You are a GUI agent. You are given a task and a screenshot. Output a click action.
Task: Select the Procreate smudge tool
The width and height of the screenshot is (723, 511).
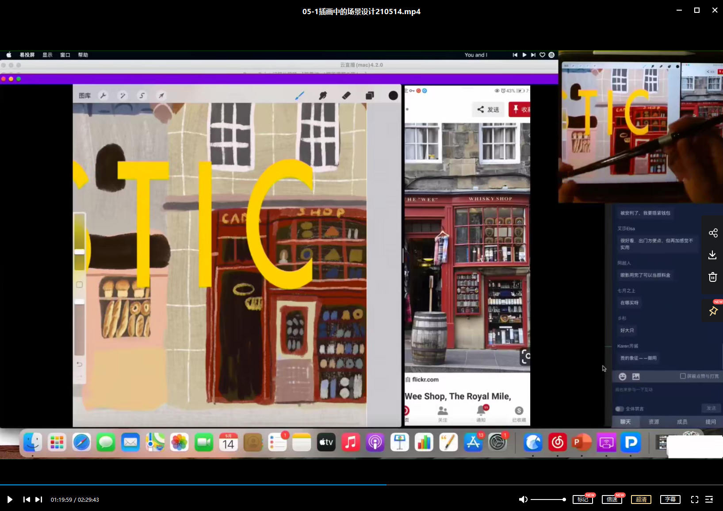[323, 96]
